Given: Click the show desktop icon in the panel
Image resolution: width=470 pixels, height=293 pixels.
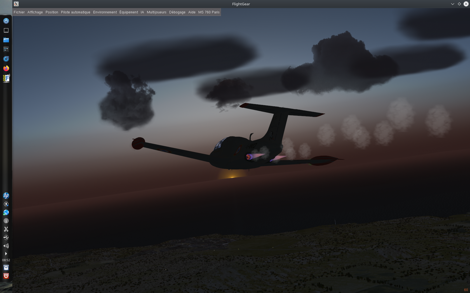Looking at the screenshot, I should point(6,30).
